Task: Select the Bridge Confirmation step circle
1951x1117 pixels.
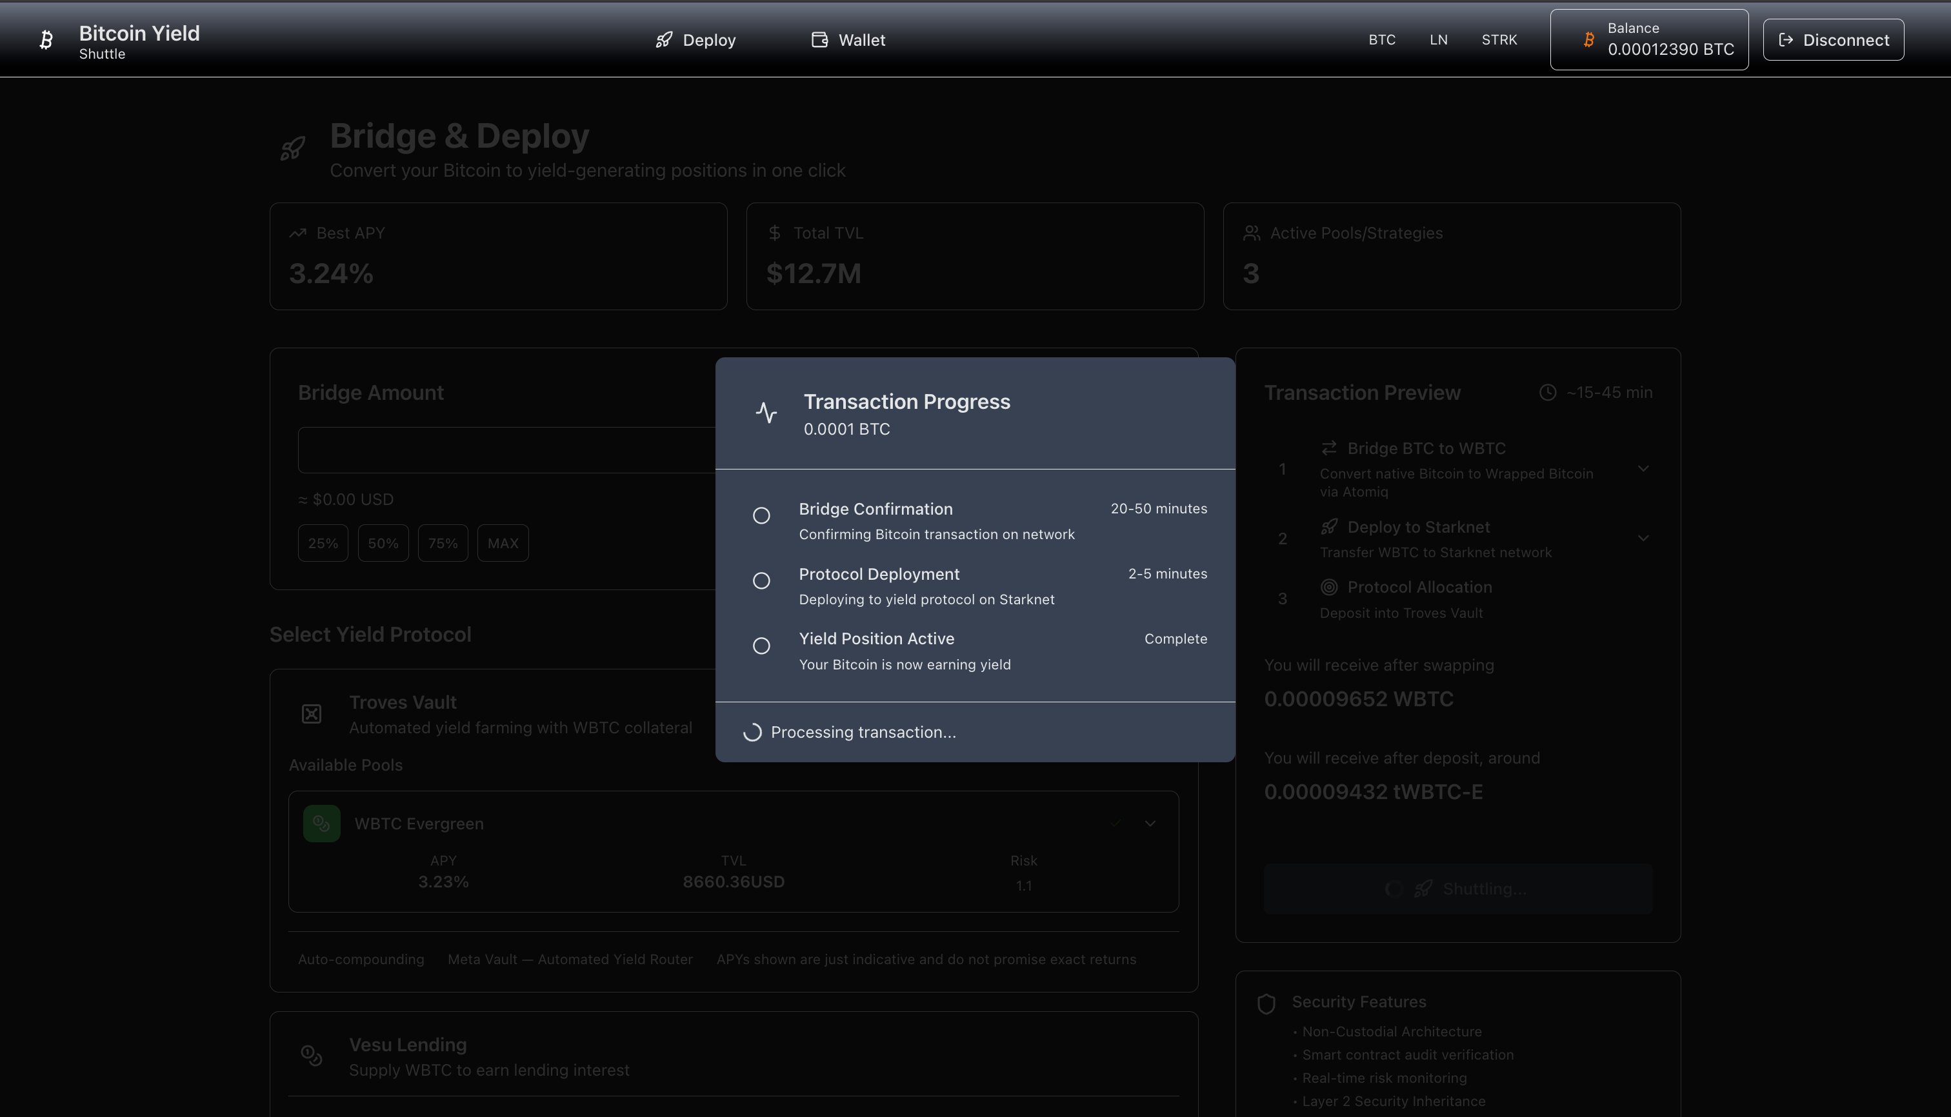Action: [x=761, y=515]
